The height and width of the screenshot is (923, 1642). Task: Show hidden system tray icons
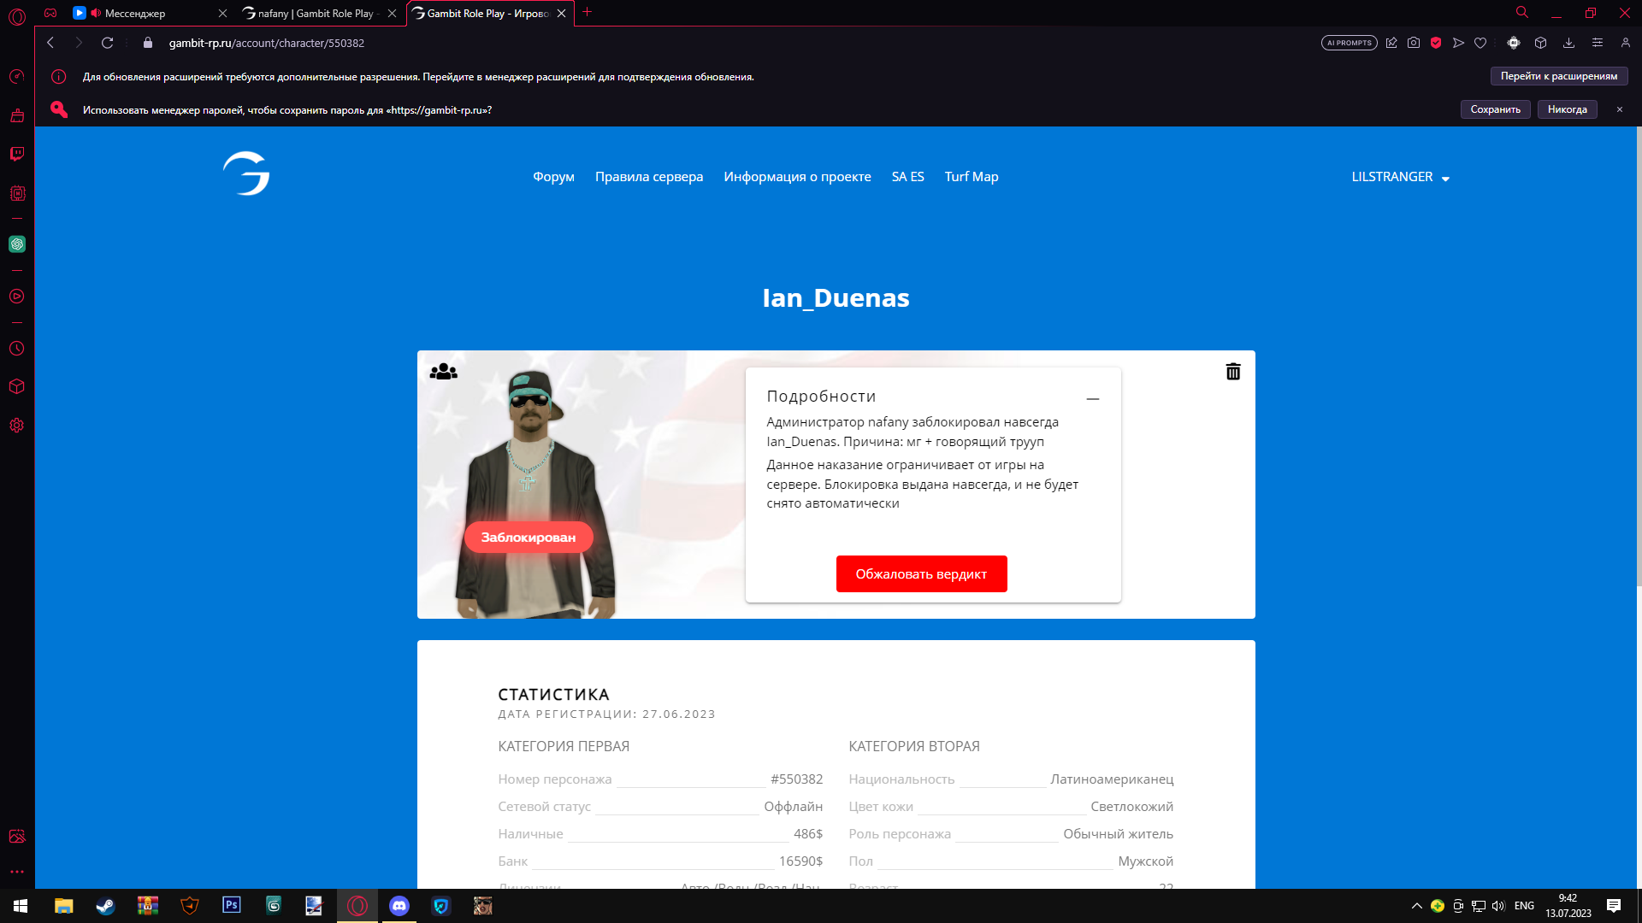coord(1416,906)
